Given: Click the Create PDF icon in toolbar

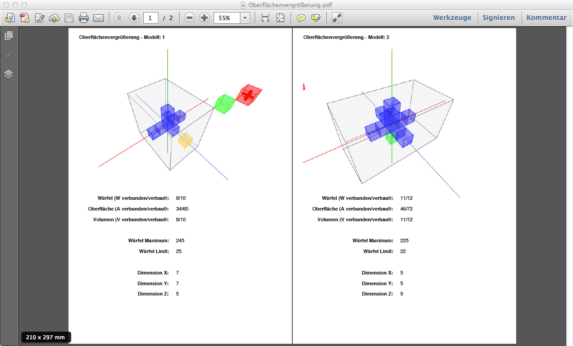Looking at the screenshot, I should tap(24, 18).
